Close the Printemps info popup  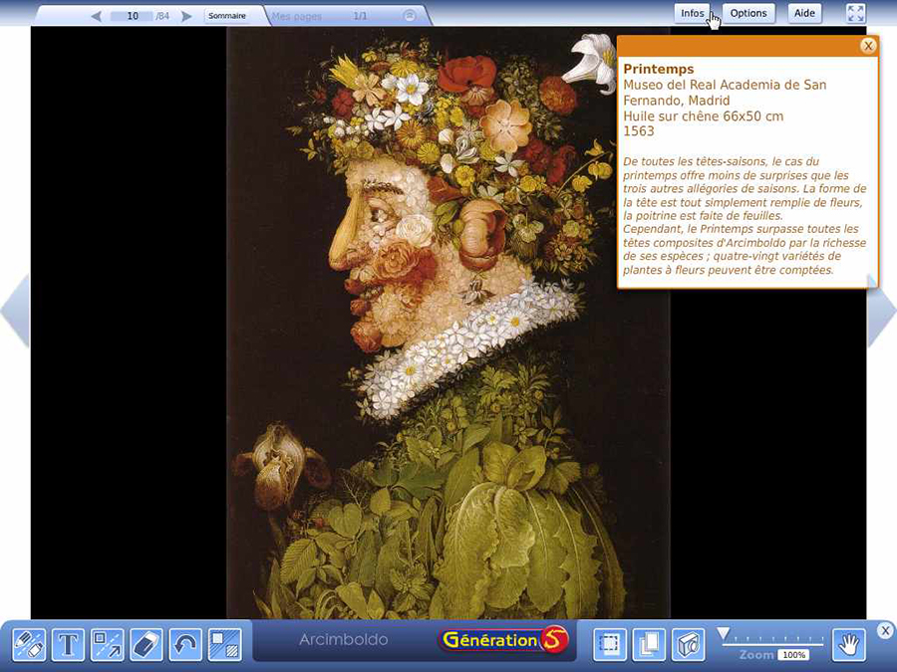coord(867,45)
